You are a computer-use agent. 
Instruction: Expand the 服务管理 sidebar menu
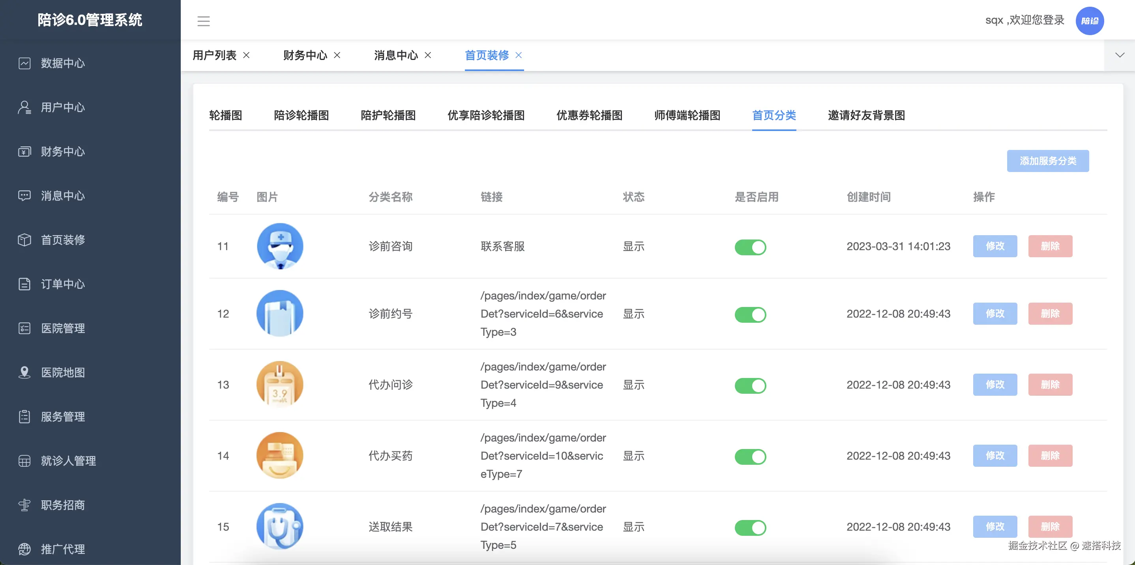(63, 417)
